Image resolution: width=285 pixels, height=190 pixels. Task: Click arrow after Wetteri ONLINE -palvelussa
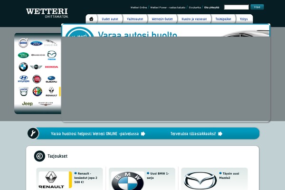143,134
